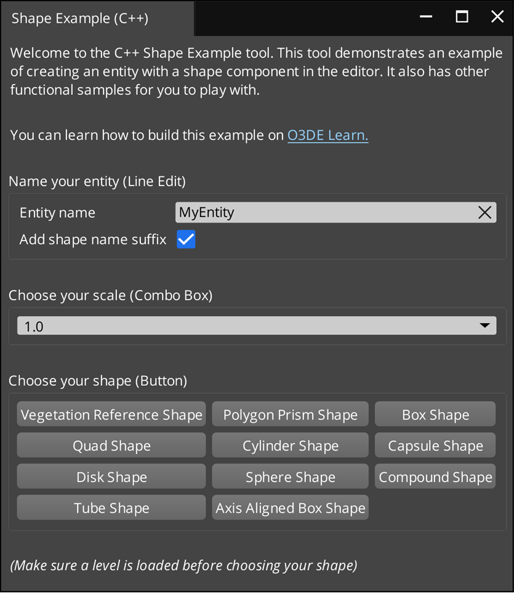Image resolution: width=514 pixels, height=593 pixels.
Task: Open the O3DE Learn link
Action: tap(327, 136)
